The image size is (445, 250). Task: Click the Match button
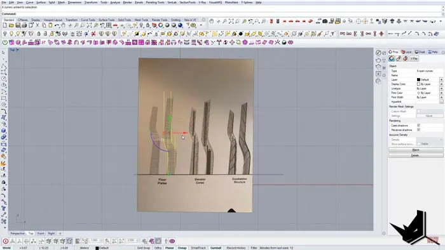tap(416, 150)
